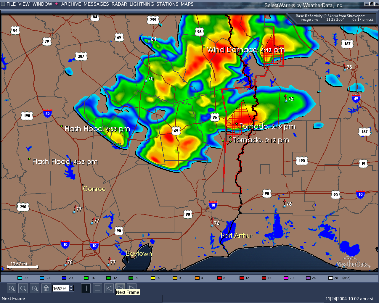Click the Tornado 5:19 pm warning label
Viewport: 379px width, 303px height.
click(267, 126)
